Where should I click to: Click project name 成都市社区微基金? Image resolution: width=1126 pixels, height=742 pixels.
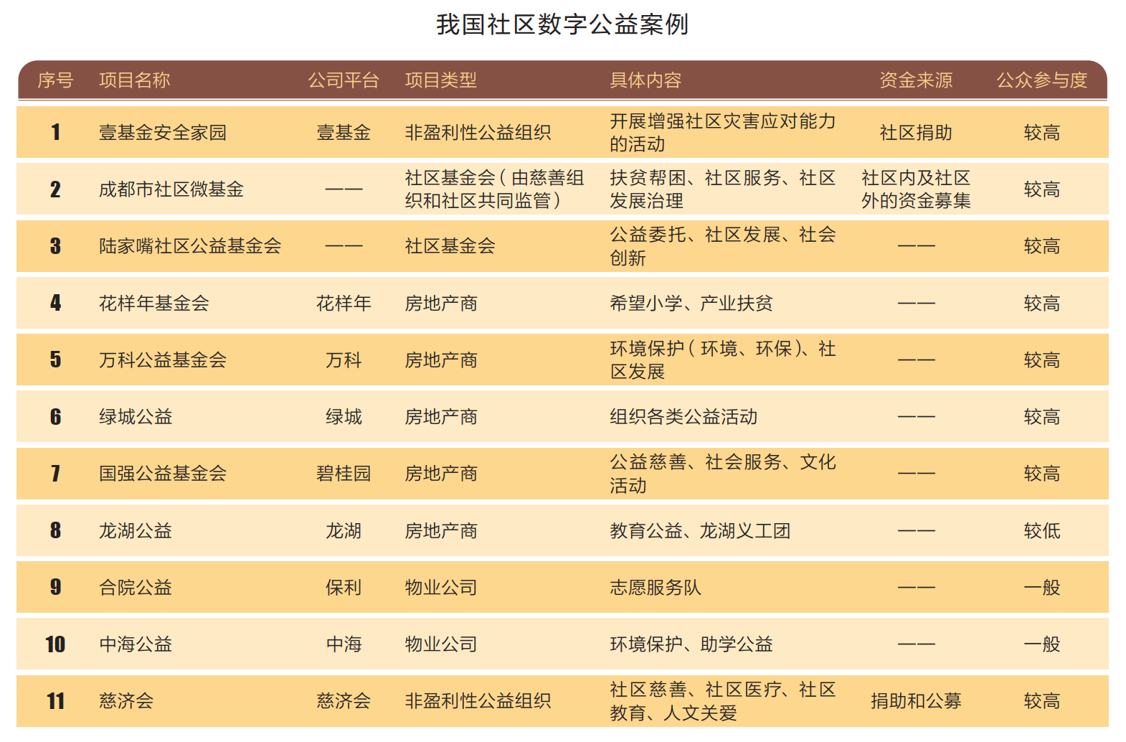click(x=171, y=189)
